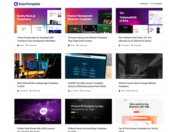
Task: Click author name Parmar under Interior Design article
Action: (123, 91)
